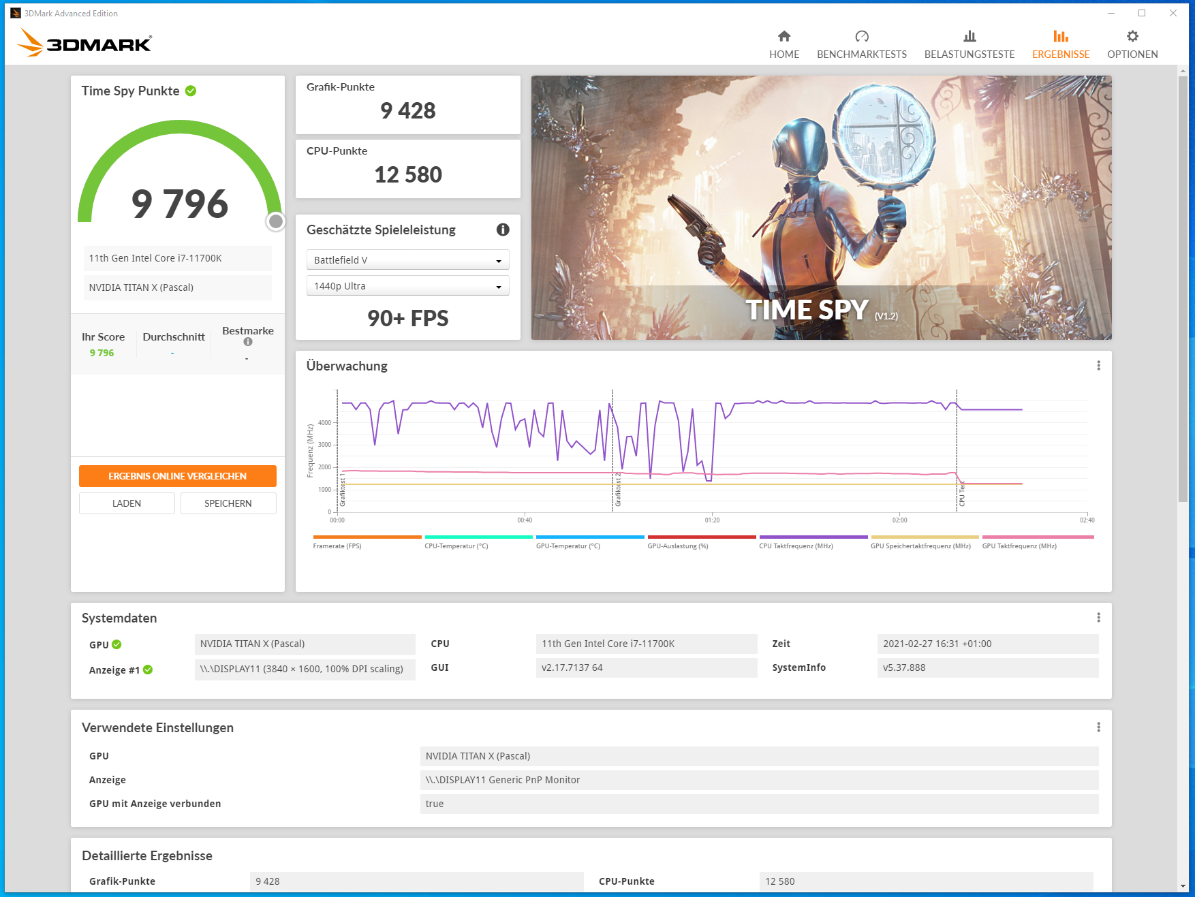This screenshot has width=1195, height=897.
Task: Open the 1440p Ultra resolution dropdown
Action: [407, 286]
